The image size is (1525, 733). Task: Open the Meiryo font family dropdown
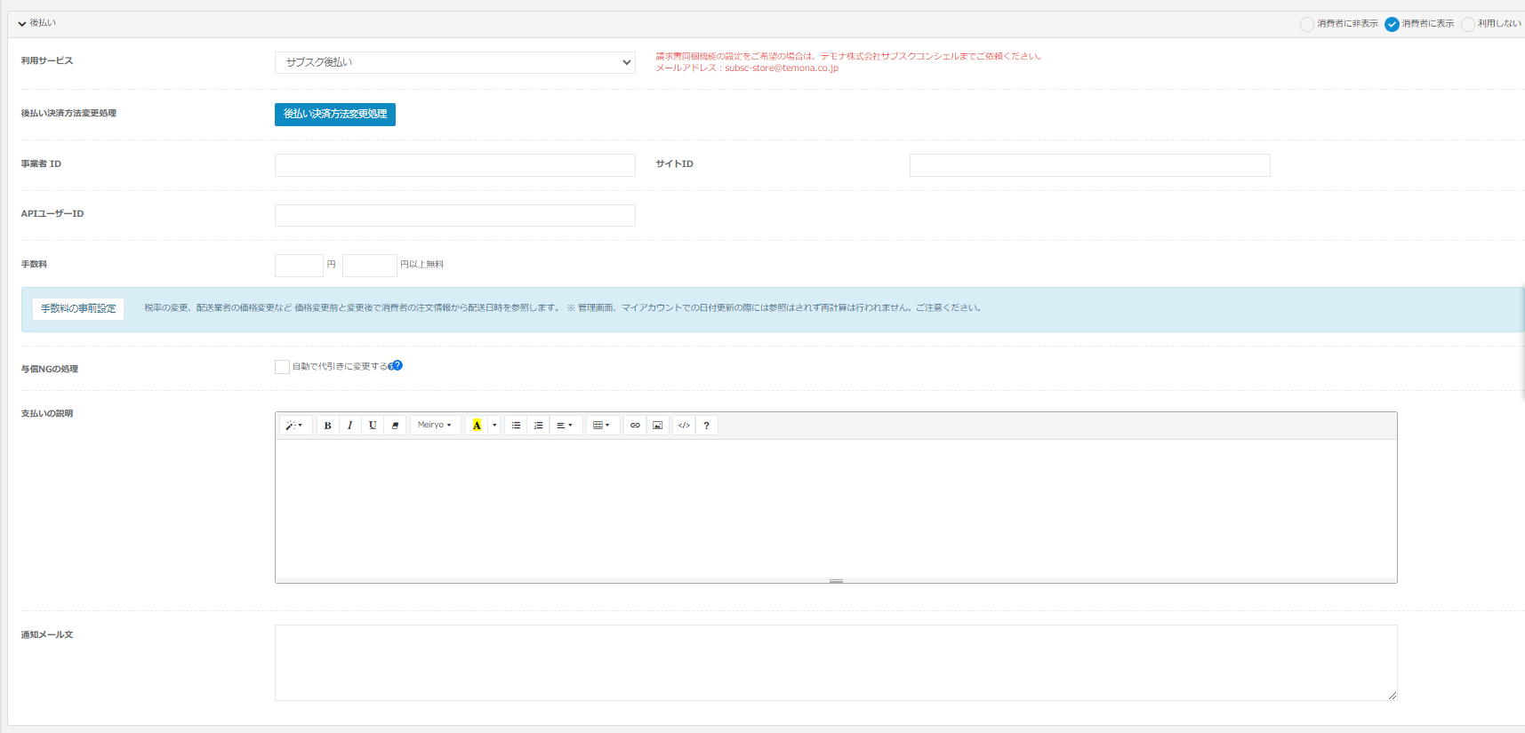(435, 426)
